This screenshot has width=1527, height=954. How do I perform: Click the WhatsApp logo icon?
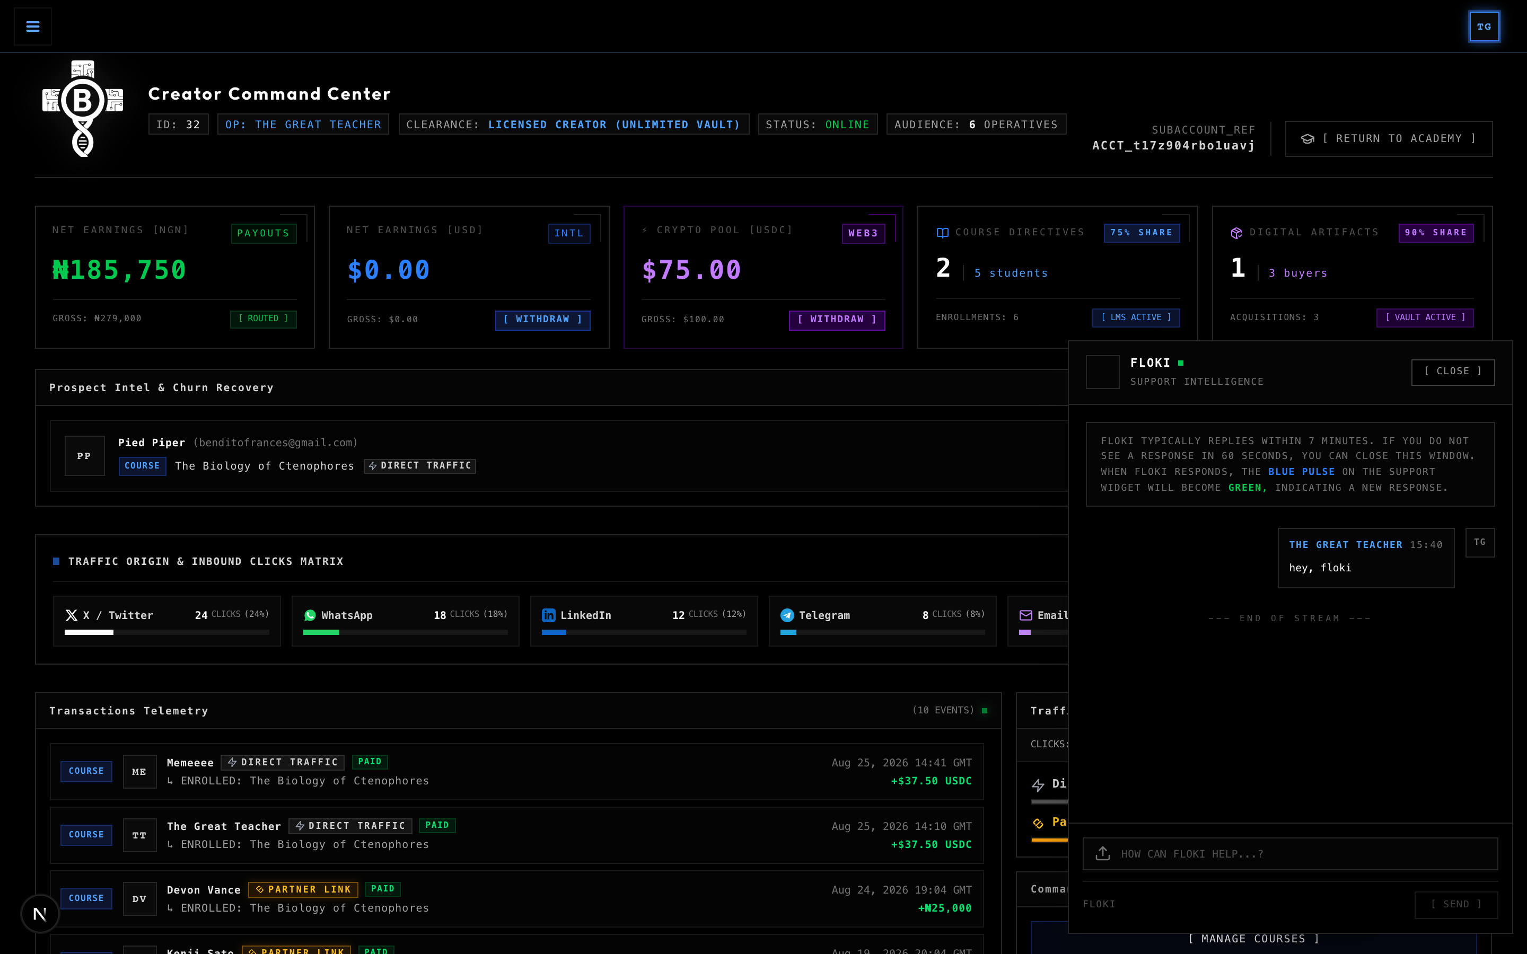click(310, 615)
